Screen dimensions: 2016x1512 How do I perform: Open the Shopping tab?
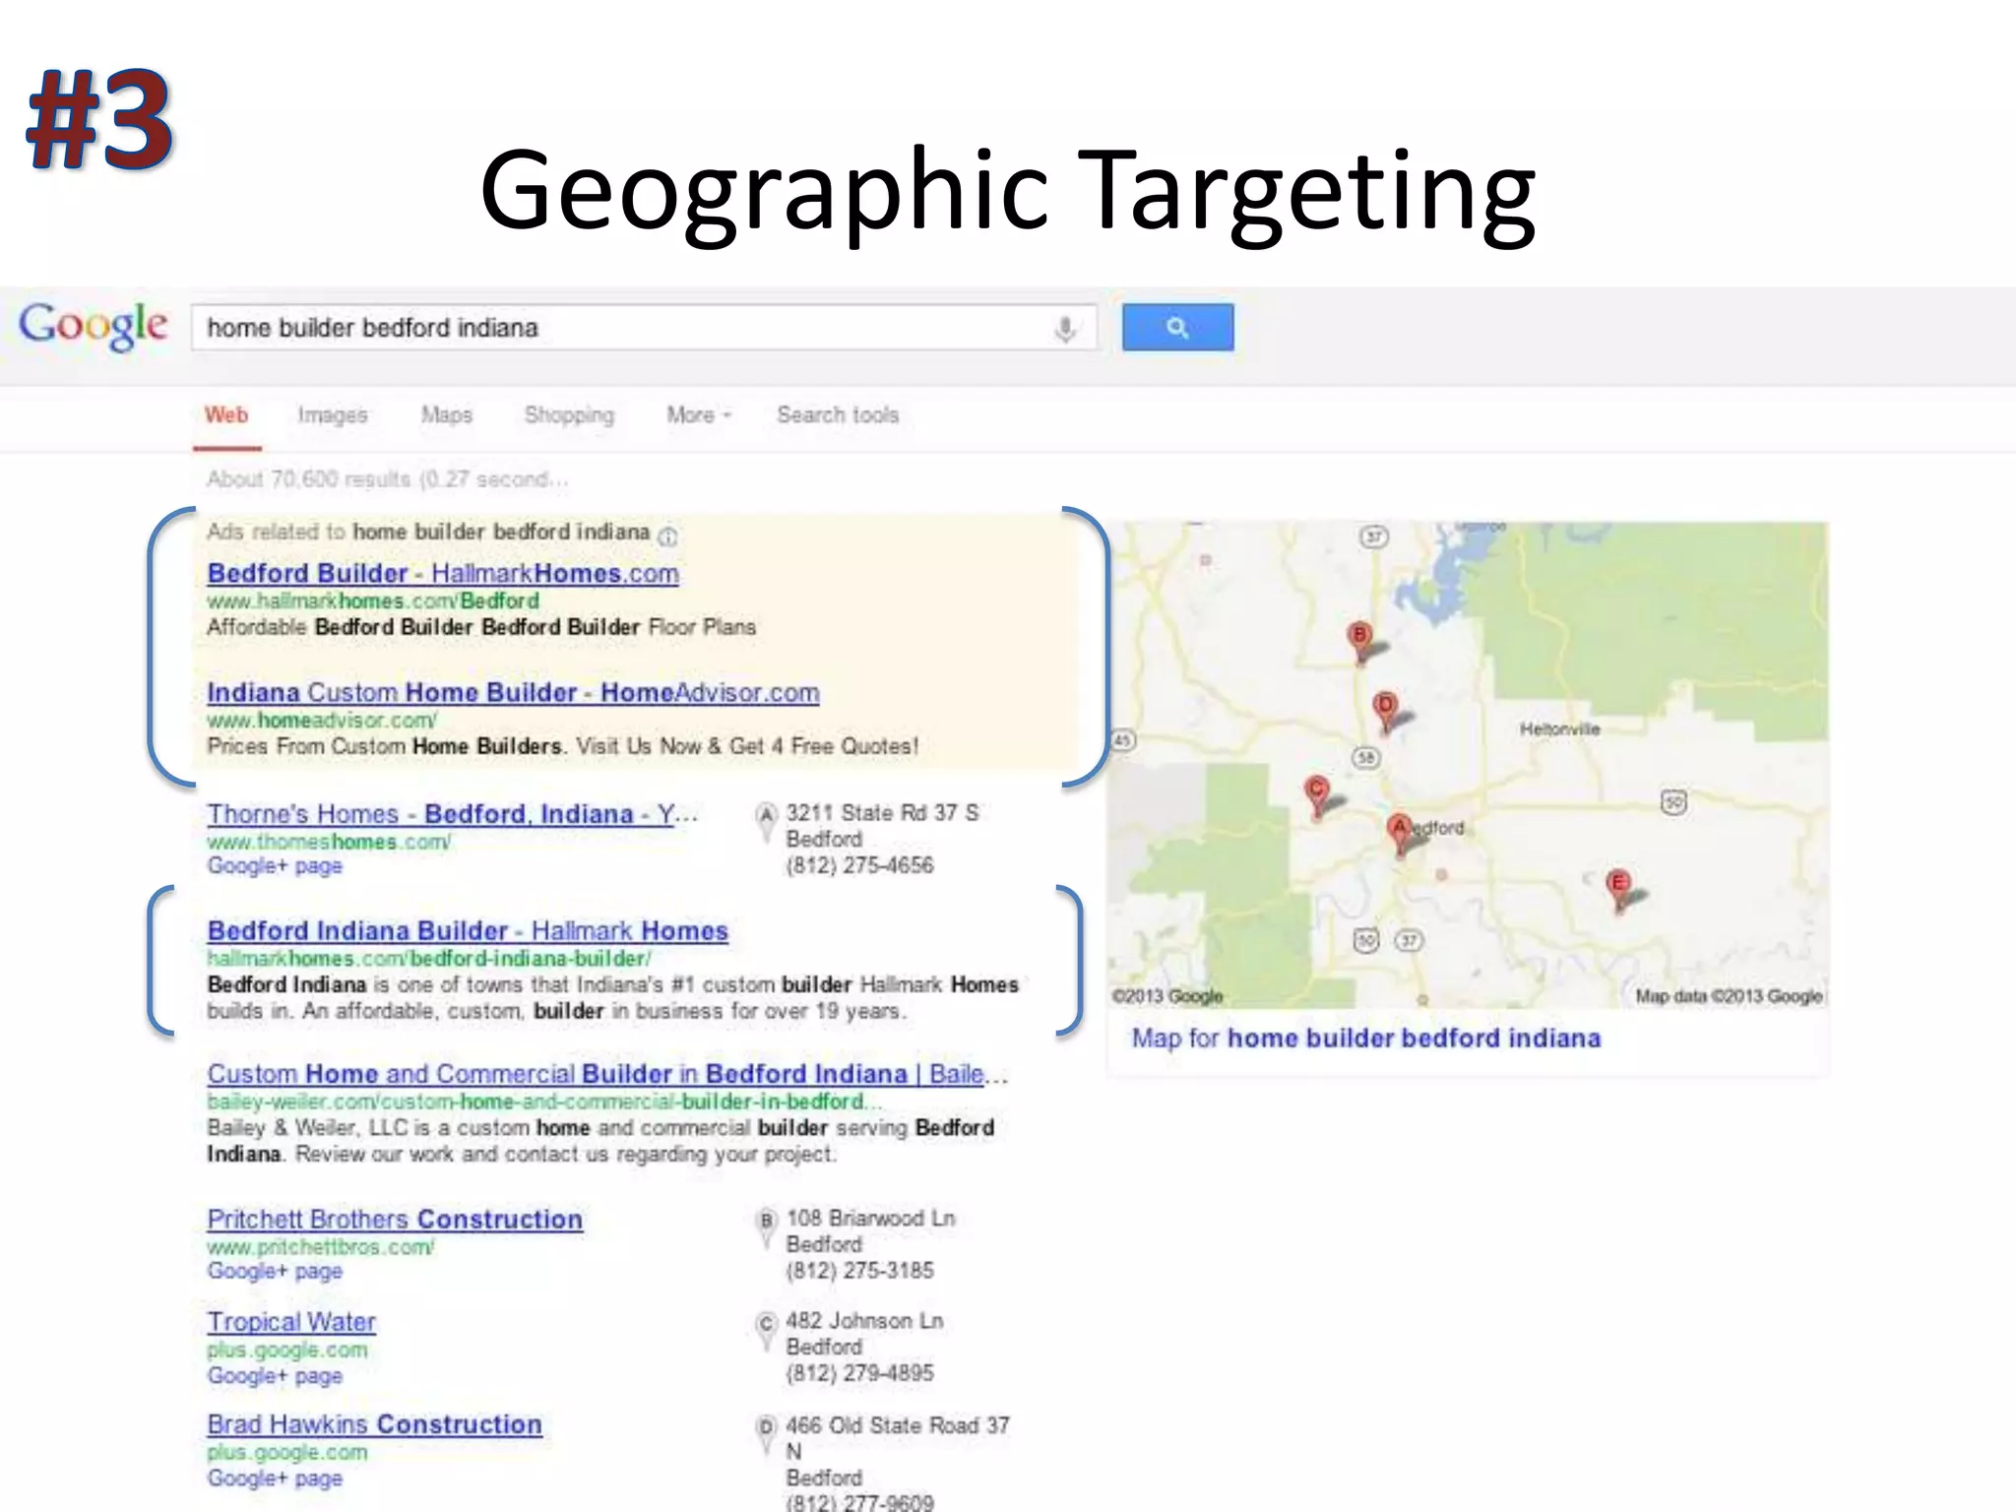569,415
